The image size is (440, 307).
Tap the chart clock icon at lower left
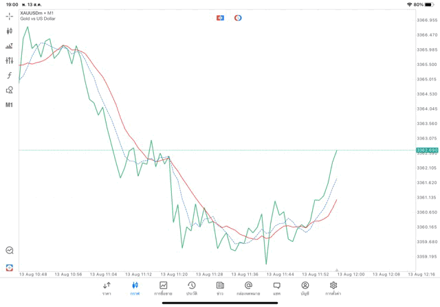(10, 251)
